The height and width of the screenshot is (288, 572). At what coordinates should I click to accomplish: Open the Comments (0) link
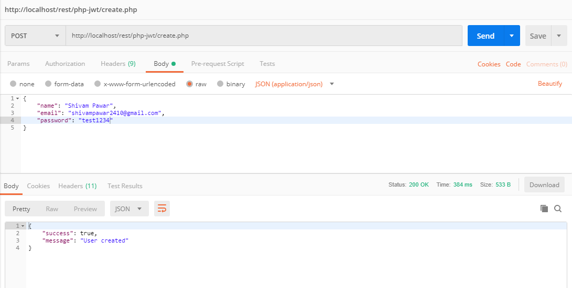[x=547, y=64]
